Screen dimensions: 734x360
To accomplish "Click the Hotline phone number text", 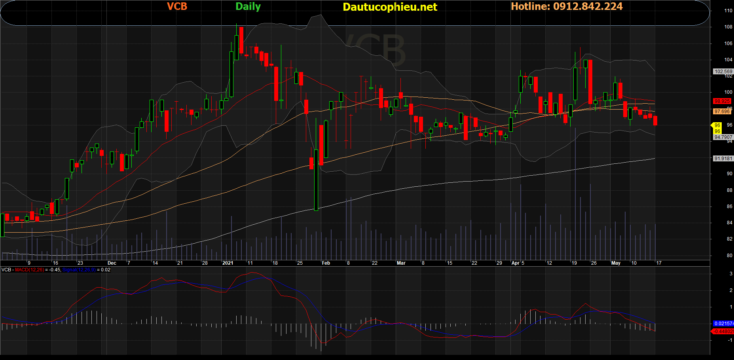I will coord(567,7).
